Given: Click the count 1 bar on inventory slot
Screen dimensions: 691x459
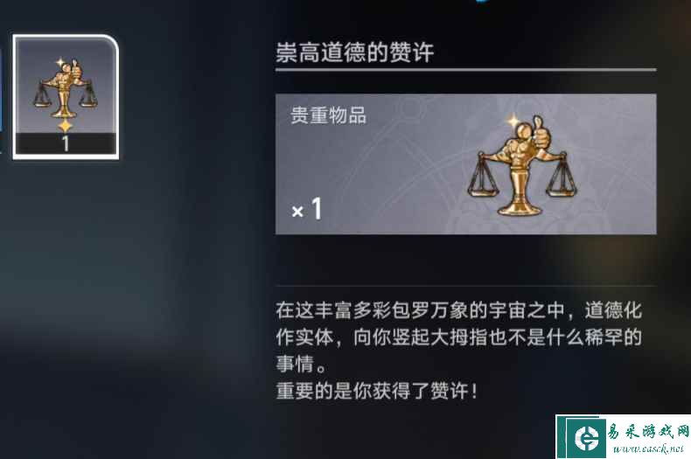Looking at the screenshot, I should click(66, 143).
